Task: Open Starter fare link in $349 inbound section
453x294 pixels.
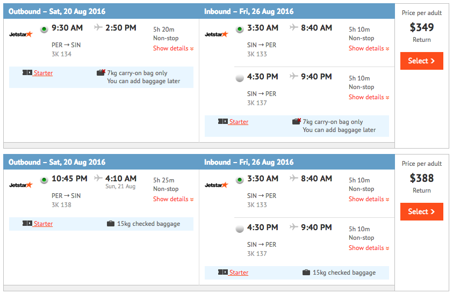Action: pos(239,122)
